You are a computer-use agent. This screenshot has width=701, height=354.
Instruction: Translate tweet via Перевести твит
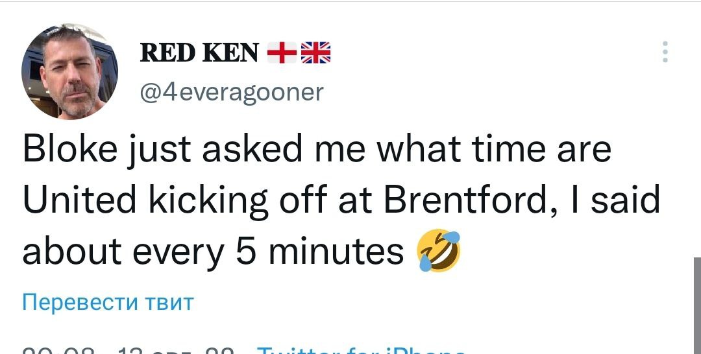coord(108,302)
